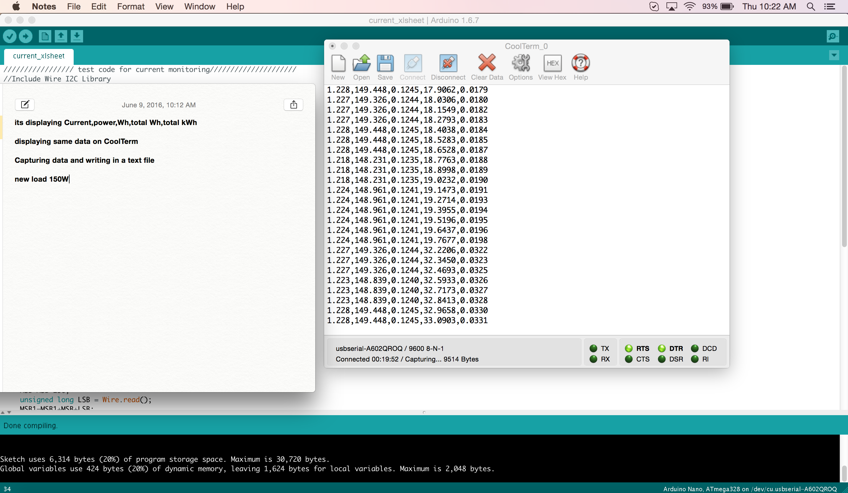Click the Arduino Save sketch icon

(x=77, y=36)
